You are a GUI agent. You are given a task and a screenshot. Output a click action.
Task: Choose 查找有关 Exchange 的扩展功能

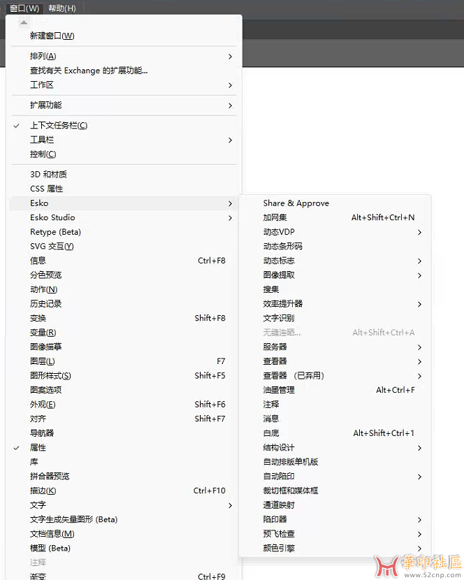click(124, 71)
